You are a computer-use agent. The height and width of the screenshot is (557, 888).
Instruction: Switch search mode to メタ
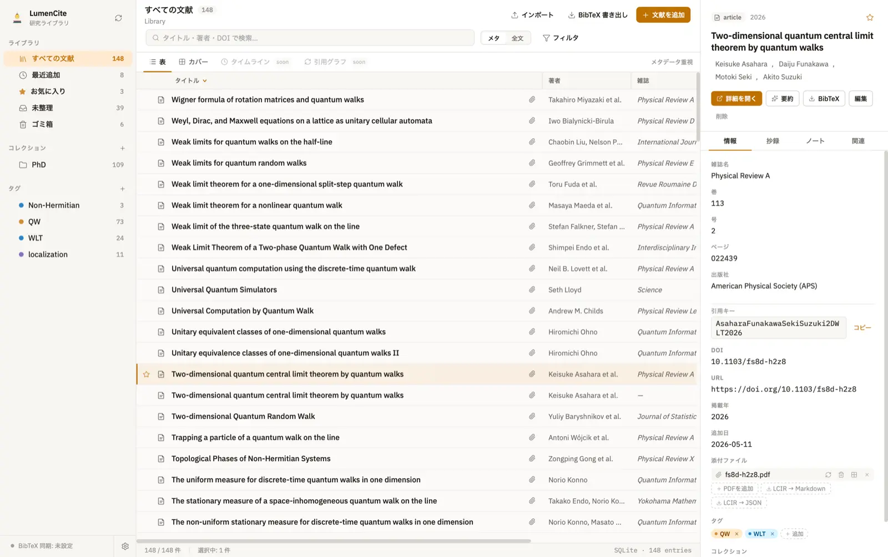click(494, 38)
